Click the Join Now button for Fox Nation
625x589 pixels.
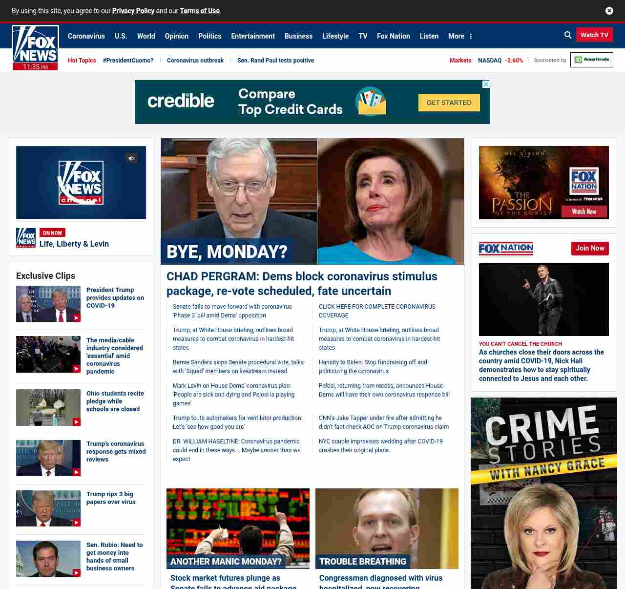[x=589, y=249]
